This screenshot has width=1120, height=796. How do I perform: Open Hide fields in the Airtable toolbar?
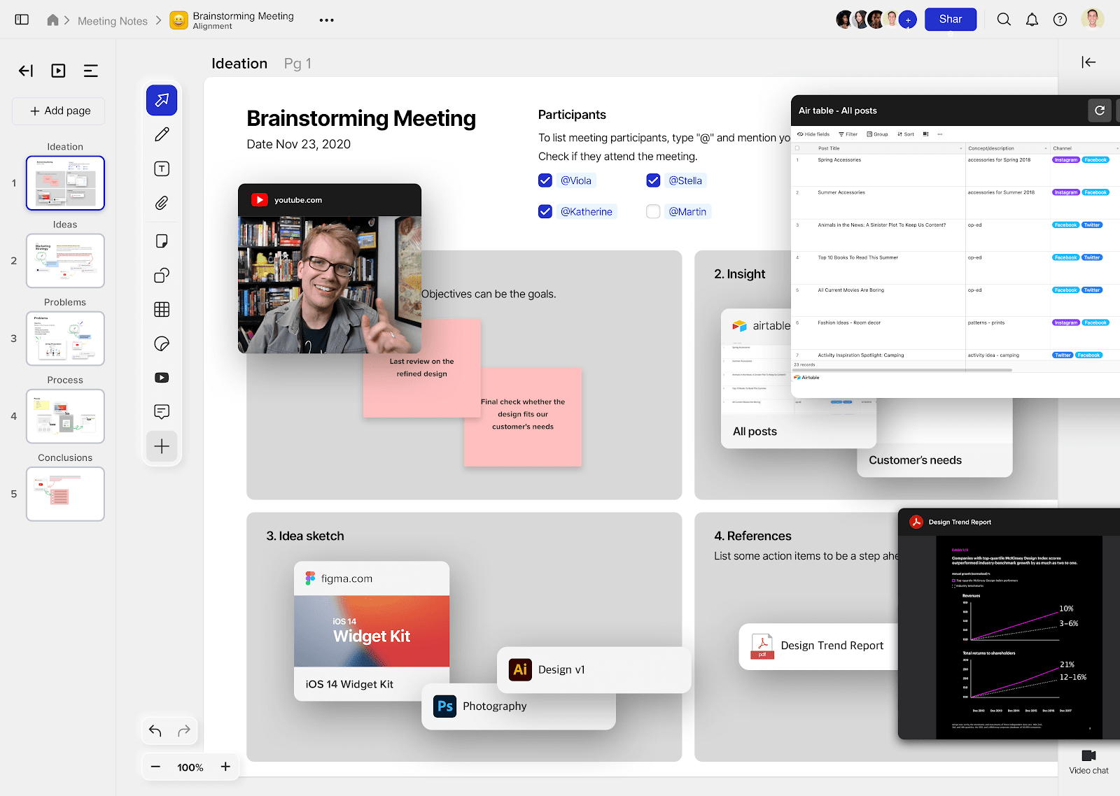813,134
